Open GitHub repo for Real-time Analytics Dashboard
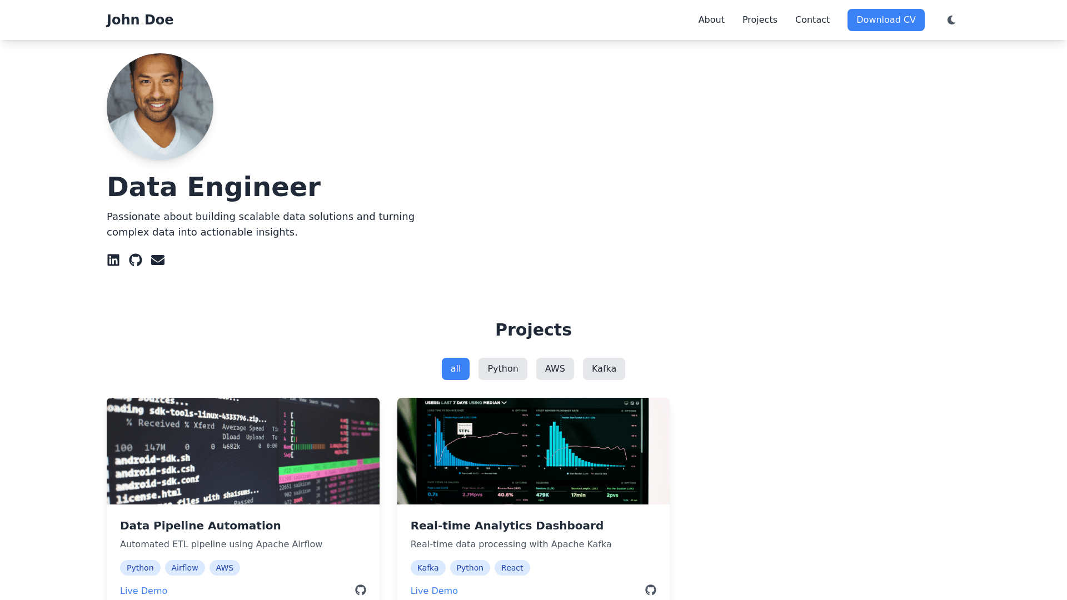The image size is (1067, 600). tap(651, 590)
